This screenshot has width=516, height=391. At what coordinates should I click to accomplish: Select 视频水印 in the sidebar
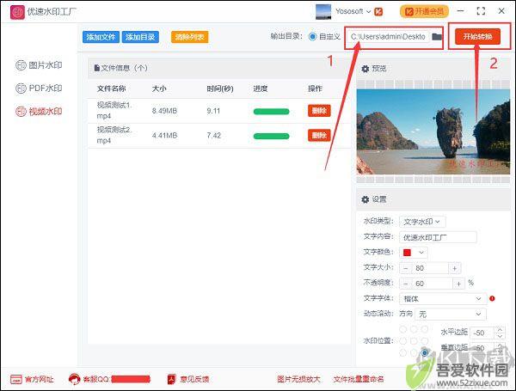[x=39, y=112]
